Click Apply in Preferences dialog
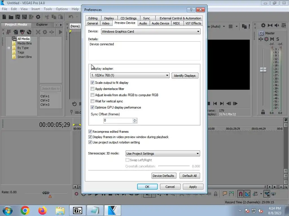 tap(193, 187)
